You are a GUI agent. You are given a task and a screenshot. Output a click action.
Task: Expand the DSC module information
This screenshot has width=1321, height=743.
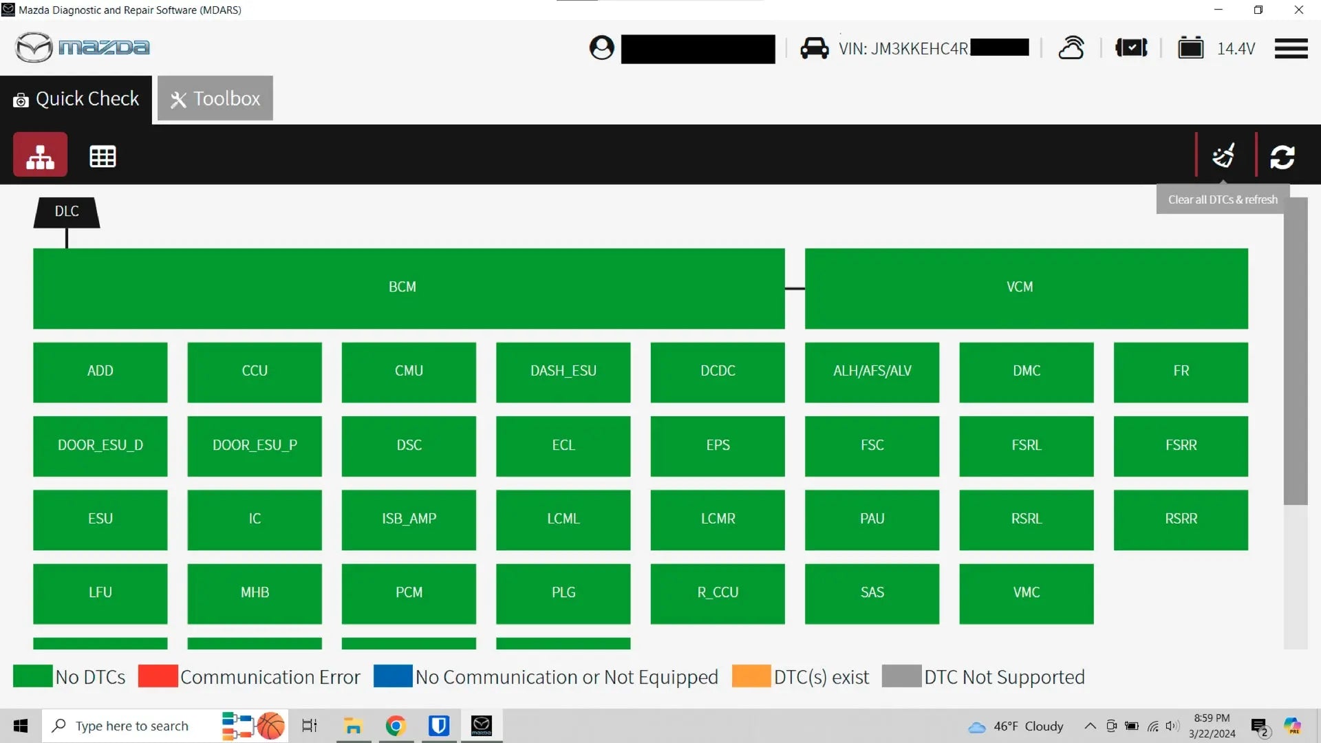(x=408, y=445)
